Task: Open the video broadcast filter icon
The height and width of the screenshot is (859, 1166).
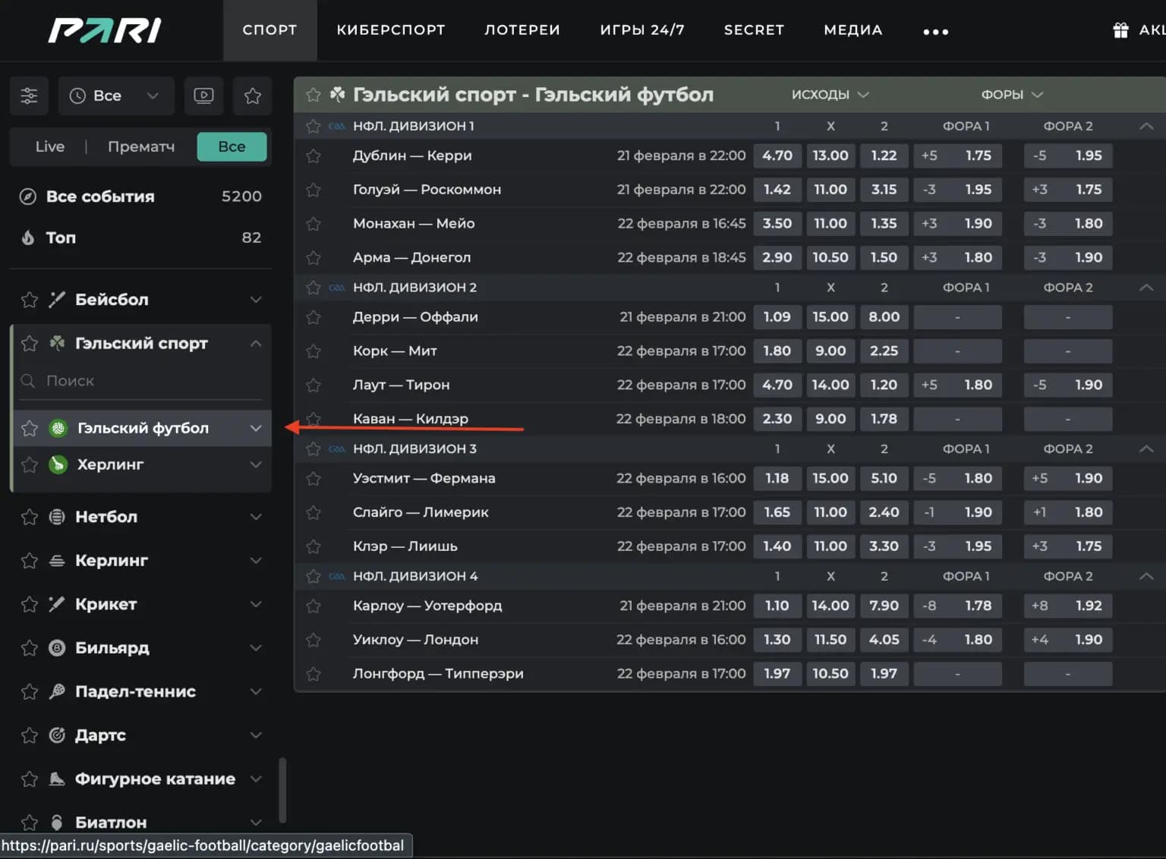Action: click(x=203, y=96)
